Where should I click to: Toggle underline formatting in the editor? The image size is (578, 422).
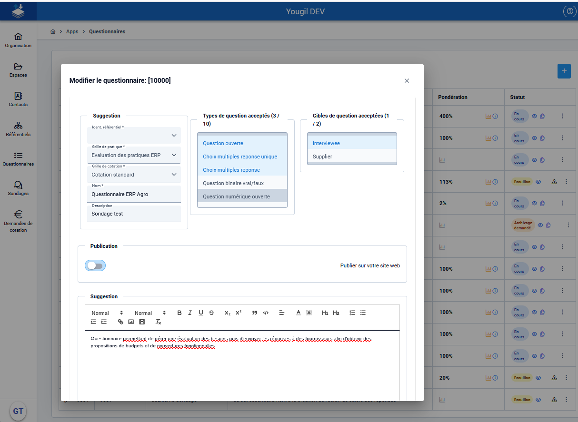point(201,313)
